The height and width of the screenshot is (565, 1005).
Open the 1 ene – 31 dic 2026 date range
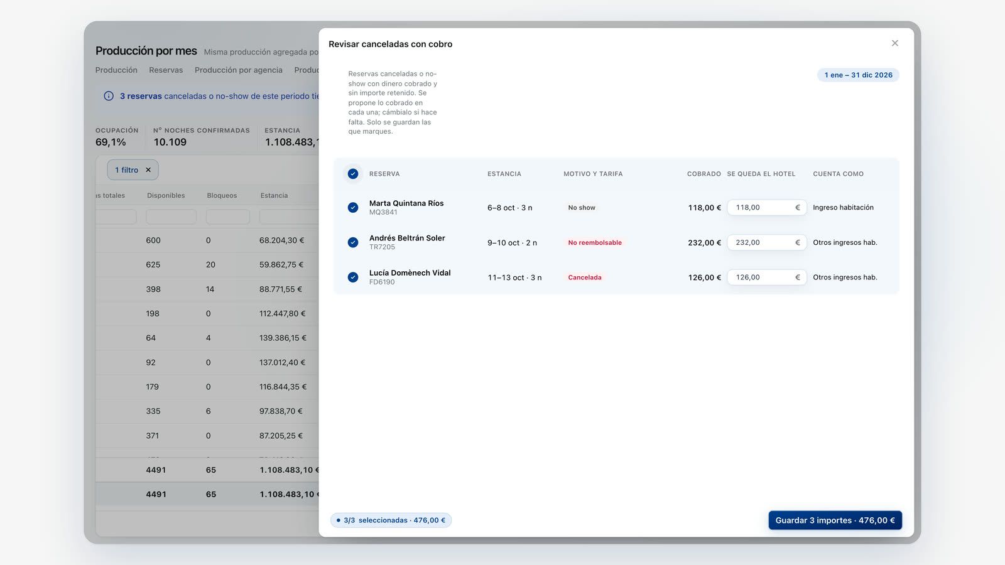pos(858,75)
